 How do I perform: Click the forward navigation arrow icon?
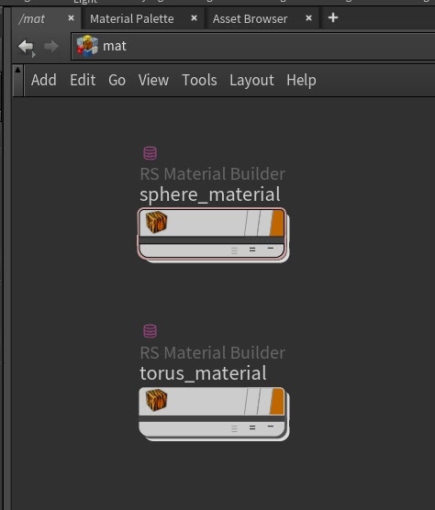pyautogui.click(x=51, y=47)
